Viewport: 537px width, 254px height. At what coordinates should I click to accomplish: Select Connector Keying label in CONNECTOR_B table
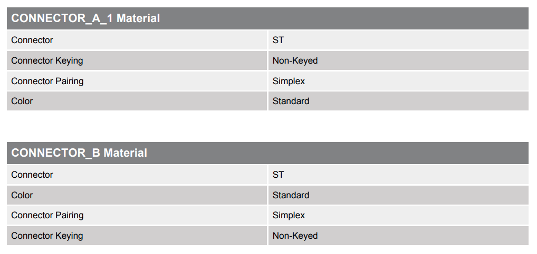click(x=47, y=236)
